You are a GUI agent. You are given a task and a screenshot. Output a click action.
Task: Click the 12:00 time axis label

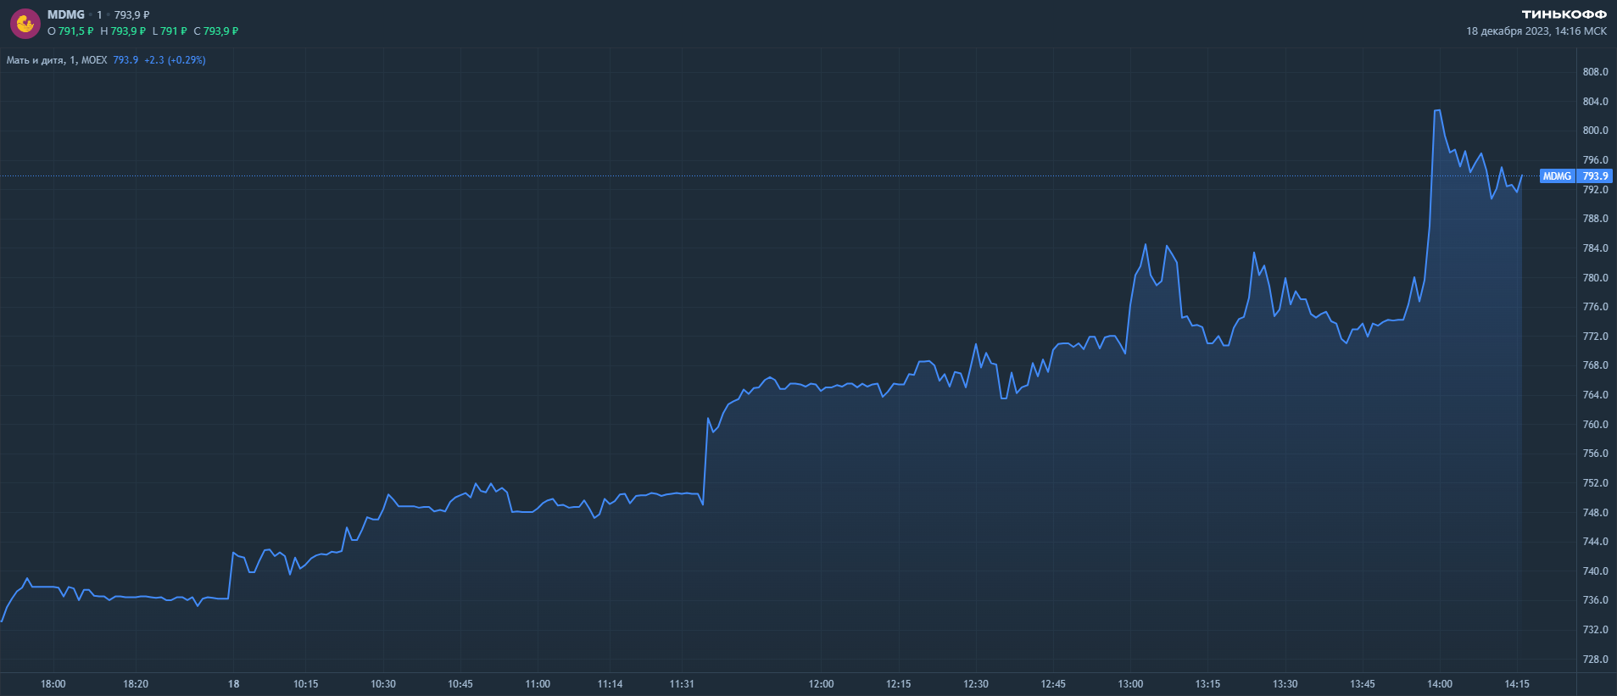pos(821,684)
